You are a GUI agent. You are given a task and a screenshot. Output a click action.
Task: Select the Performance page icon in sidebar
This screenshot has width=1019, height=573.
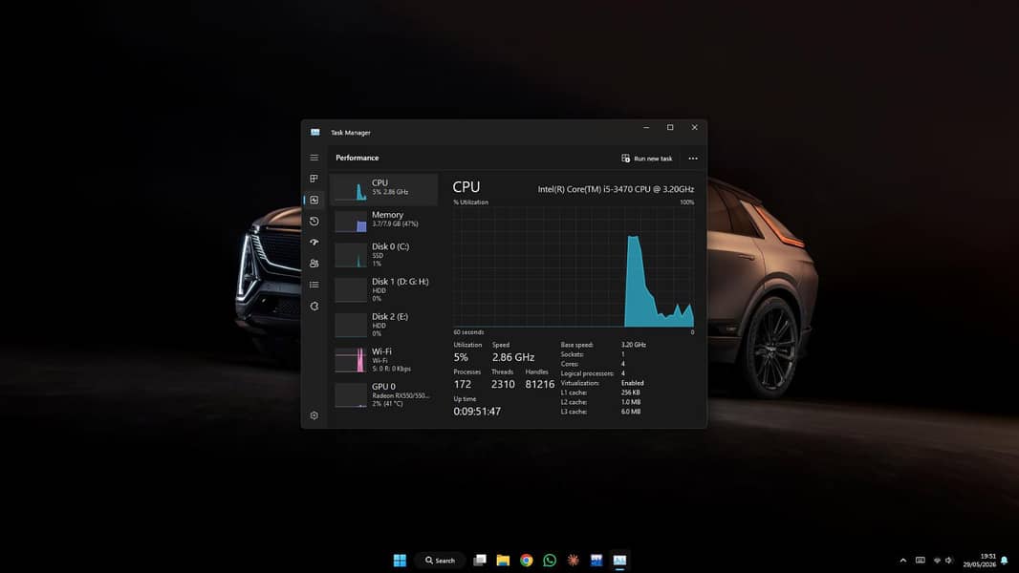point(314,200)
